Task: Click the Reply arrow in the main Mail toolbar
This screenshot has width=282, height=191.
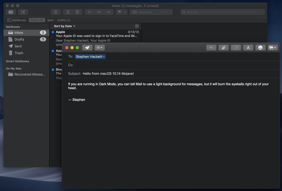Action: tap(89, 12)
